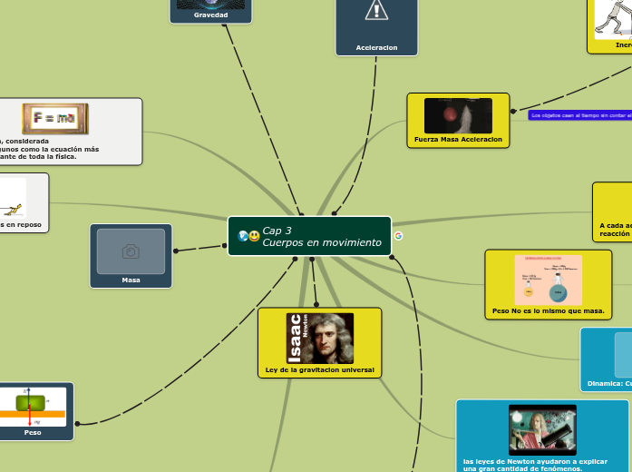
Task: Select the purple note 'Los objetos caen'
Action: click(579, 115)
